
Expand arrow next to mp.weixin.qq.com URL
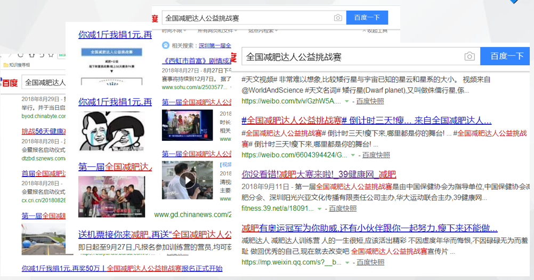coord(347,262)
